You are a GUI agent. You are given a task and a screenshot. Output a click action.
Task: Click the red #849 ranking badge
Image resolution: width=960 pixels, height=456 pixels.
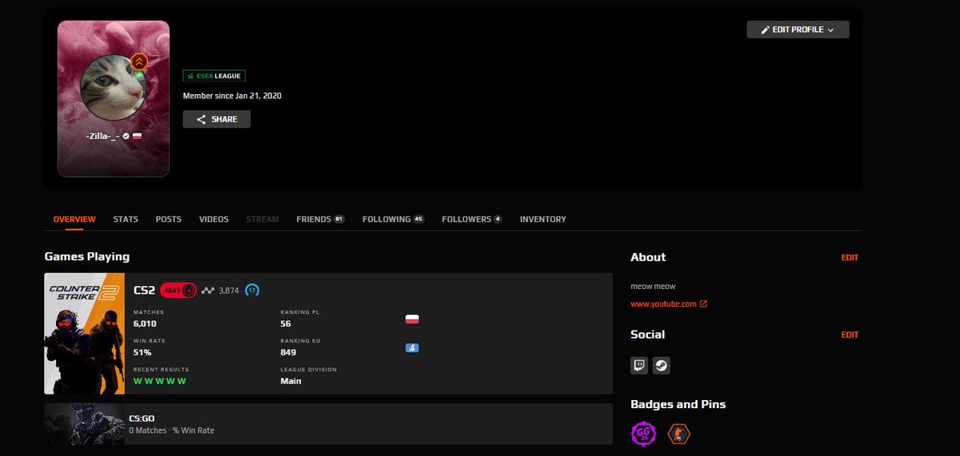[178, 290]
